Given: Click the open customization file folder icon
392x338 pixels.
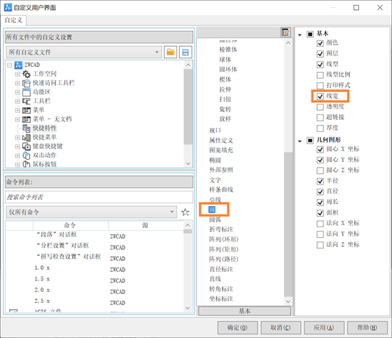Looking at the screenshot, I should [170, 52].
